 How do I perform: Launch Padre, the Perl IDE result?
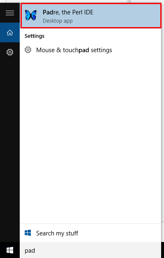91,16
